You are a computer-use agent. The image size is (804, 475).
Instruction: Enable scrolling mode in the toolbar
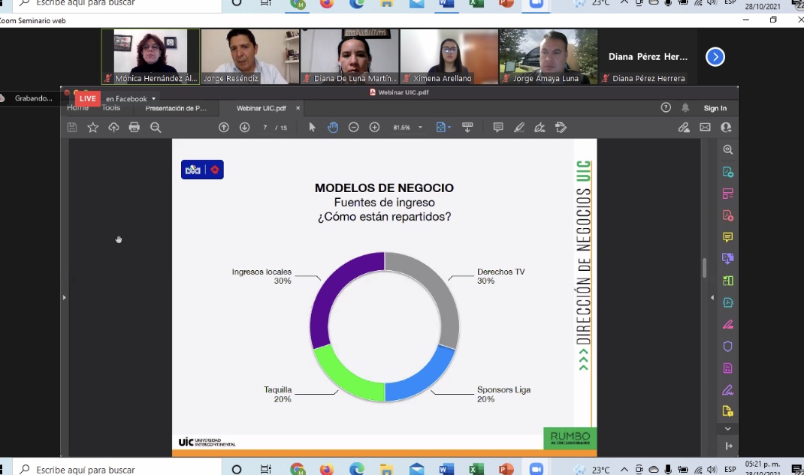[467, 128]
